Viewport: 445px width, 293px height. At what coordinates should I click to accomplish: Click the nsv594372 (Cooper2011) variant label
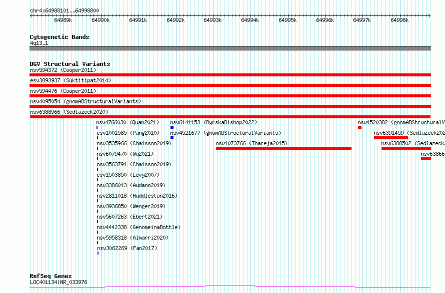63,70
